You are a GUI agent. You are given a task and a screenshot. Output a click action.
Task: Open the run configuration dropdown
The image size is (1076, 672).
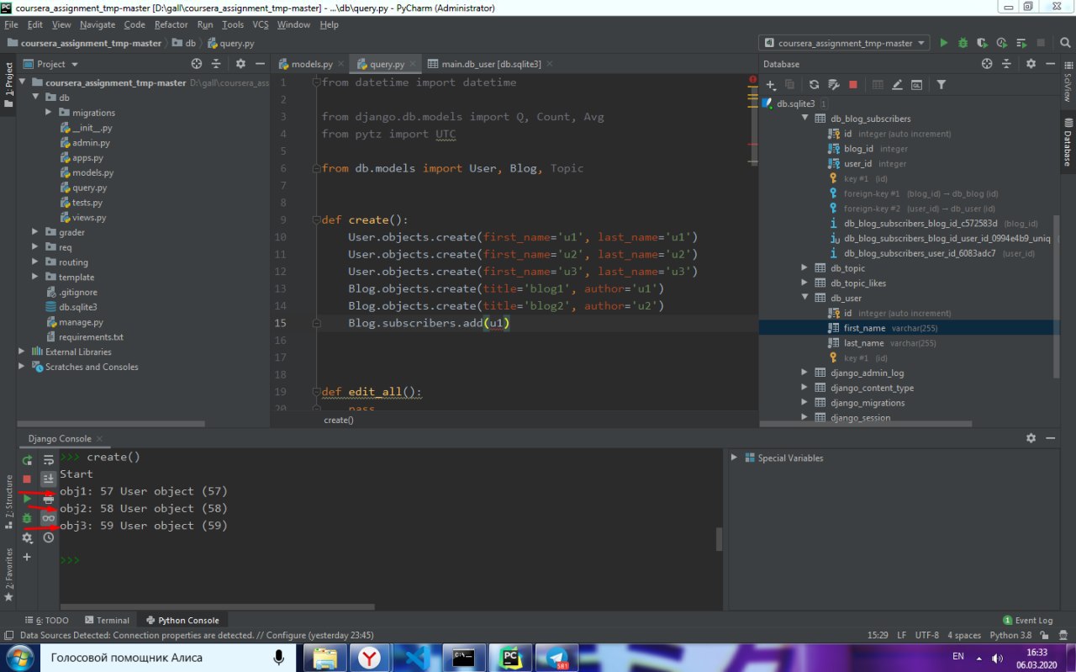point(844,43)
